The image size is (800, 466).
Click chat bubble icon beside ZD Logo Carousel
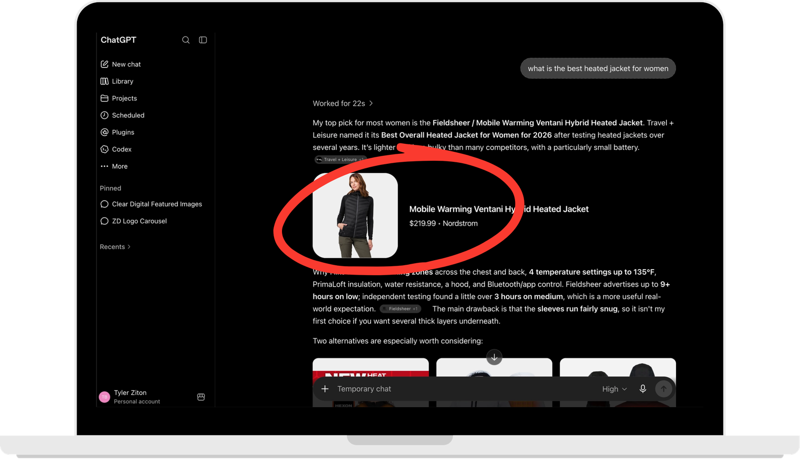(x=104, y=221)
